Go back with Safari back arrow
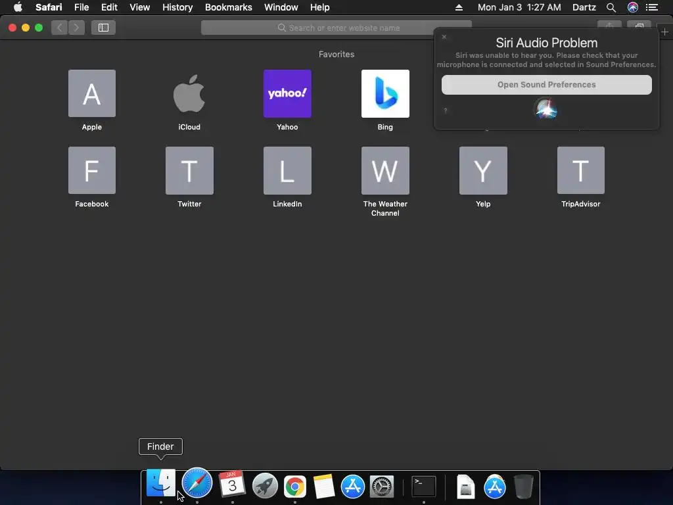 click(x=60, y=28)
